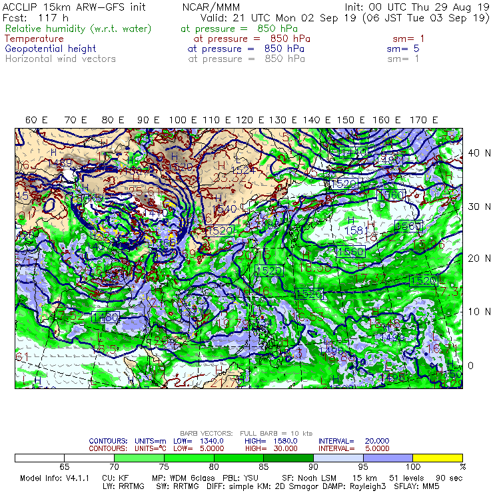The width and height of the screenshot is (493, 493).
Task: Click the 'HIGH= 30.000' legend value
Action: click(271, 448)
